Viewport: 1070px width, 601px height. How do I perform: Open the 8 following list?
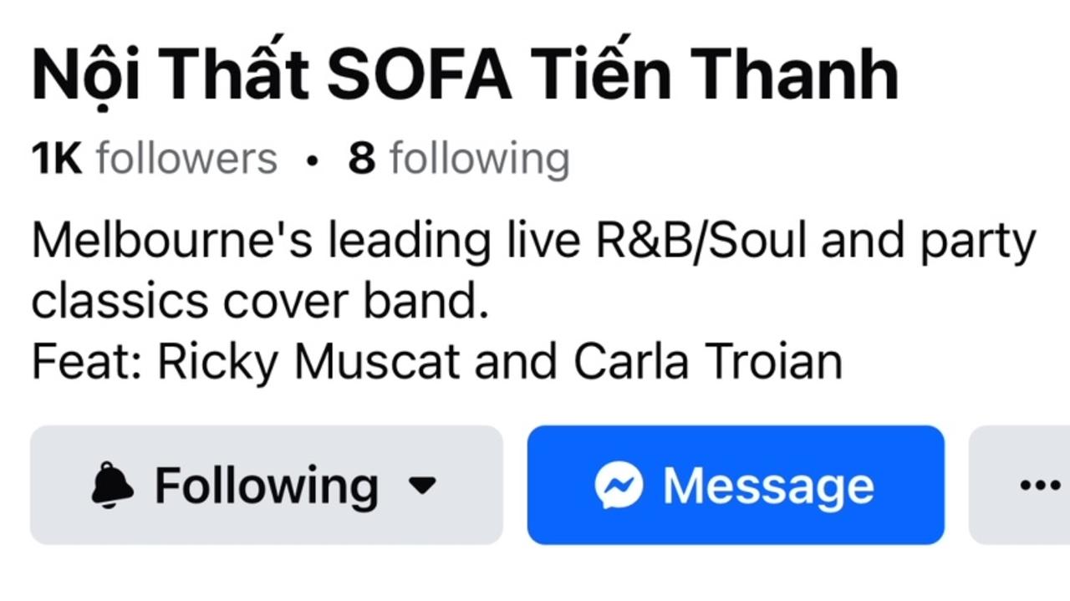tap(459, 159)
